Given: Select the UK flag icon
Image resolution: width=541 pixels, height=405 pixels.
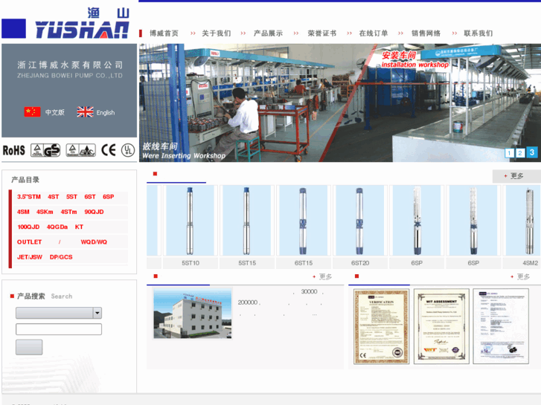Looking at the screenshot, I should coord(85,111).
